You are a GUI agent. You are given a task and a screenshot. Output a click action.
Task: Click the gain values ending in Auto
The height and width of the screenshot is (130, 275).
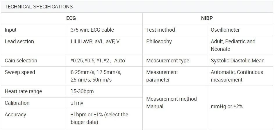98,61
